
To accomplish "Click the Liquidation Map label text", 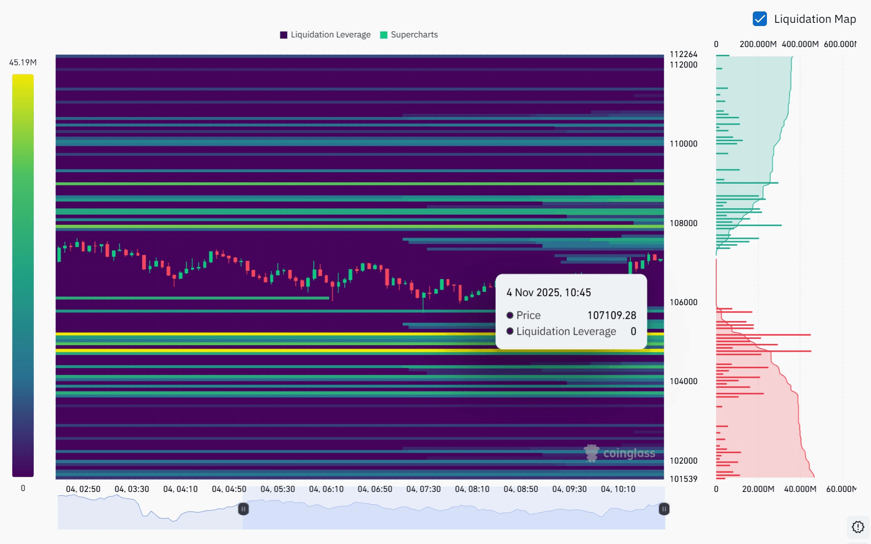I will [x=815, y=19].
